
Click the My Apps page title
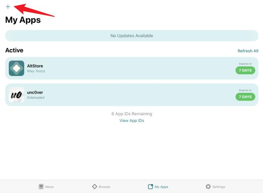pyautogui.click(x=23, y=20)
